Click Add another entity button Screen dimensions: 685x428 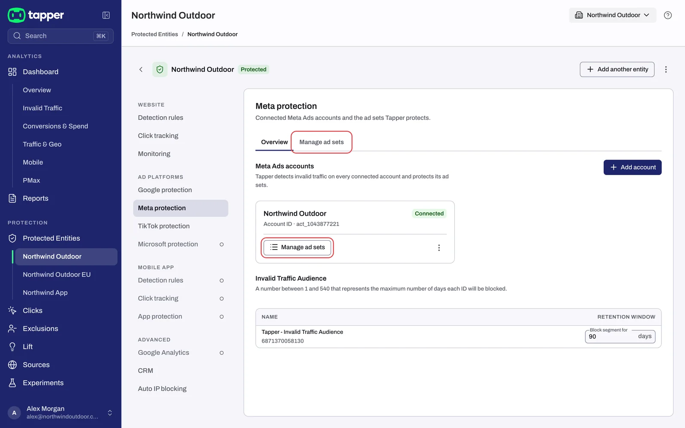pos(617,69)
